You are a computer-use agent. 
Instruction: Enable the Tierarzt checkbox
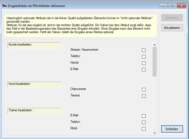[144, 96]
